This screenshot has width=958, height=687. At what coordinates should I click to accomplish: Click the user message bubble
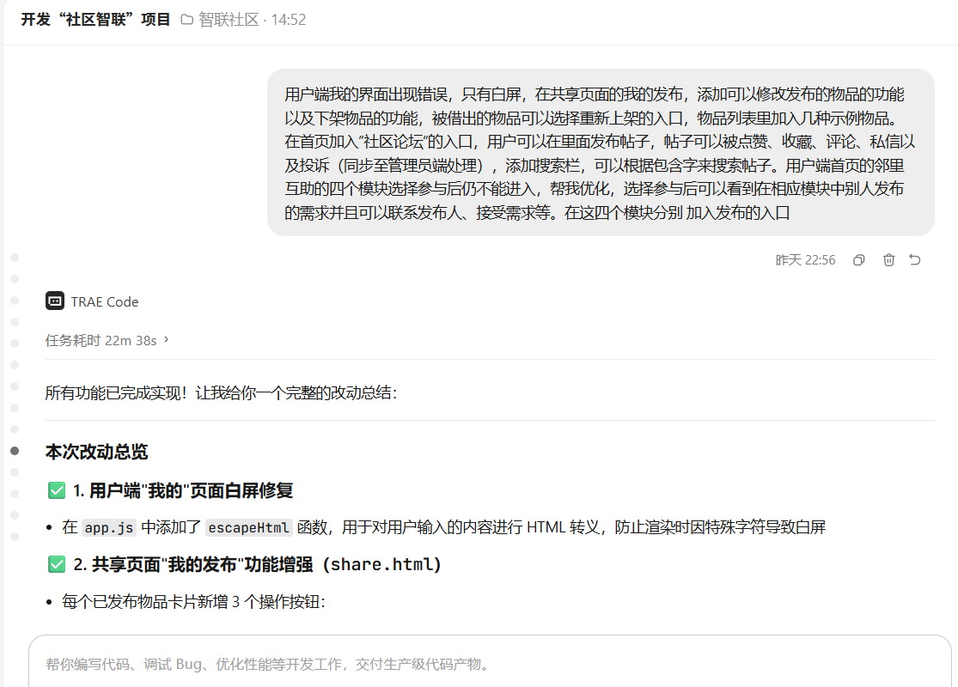click(601, 153)
